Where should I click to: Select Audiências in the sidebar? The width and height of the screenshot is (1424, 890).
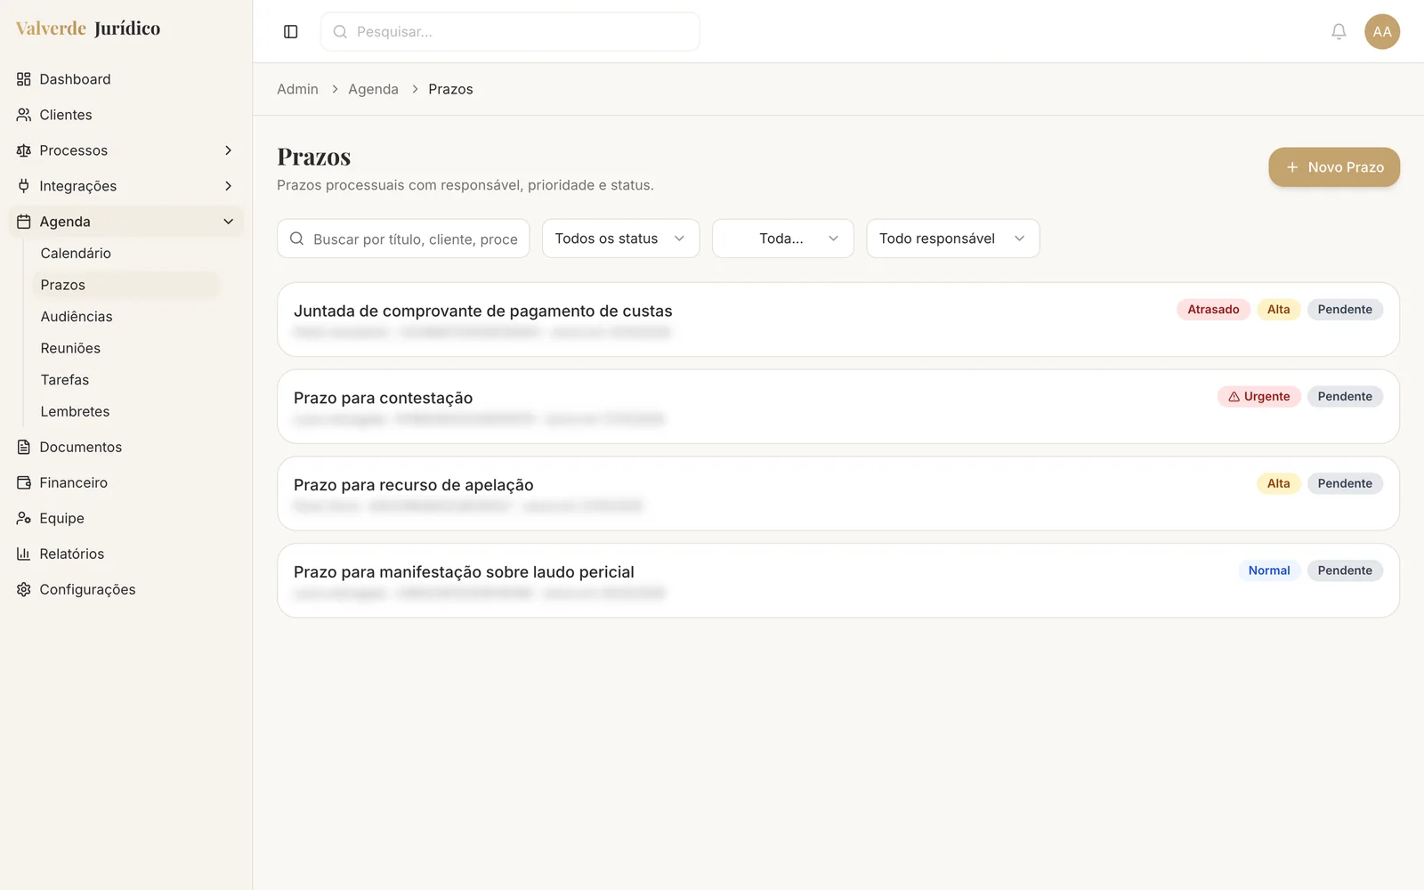click(125, 317)
